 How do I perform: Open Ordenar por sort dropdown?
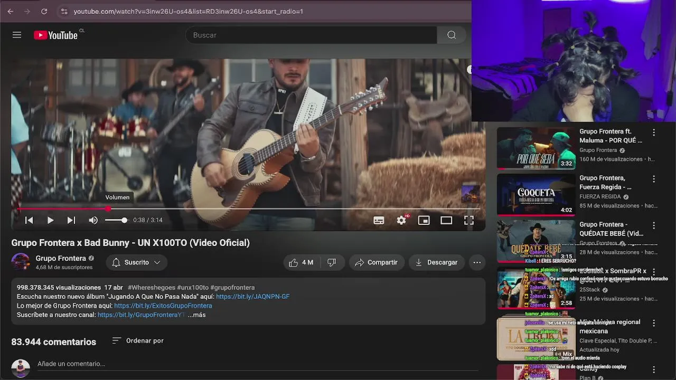tap(138, 340)
